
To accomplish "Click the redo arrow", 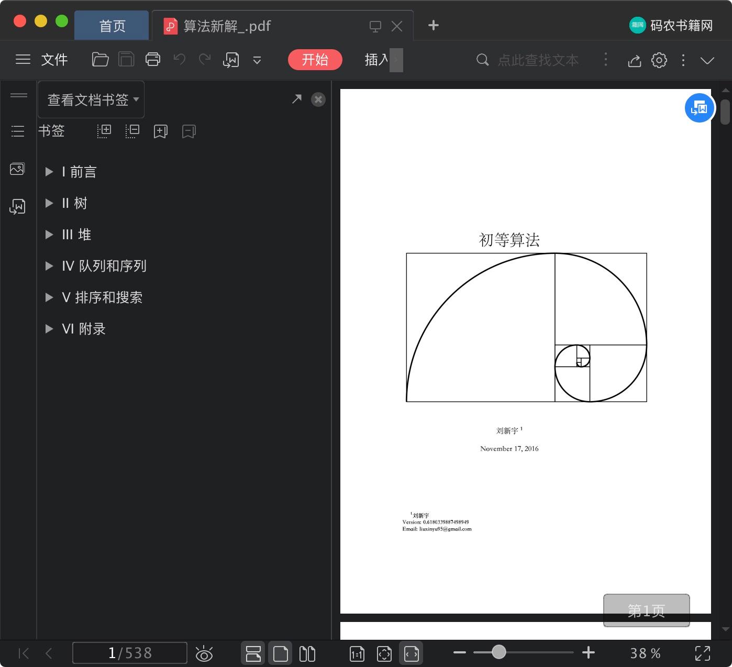I will pos(205,60).
